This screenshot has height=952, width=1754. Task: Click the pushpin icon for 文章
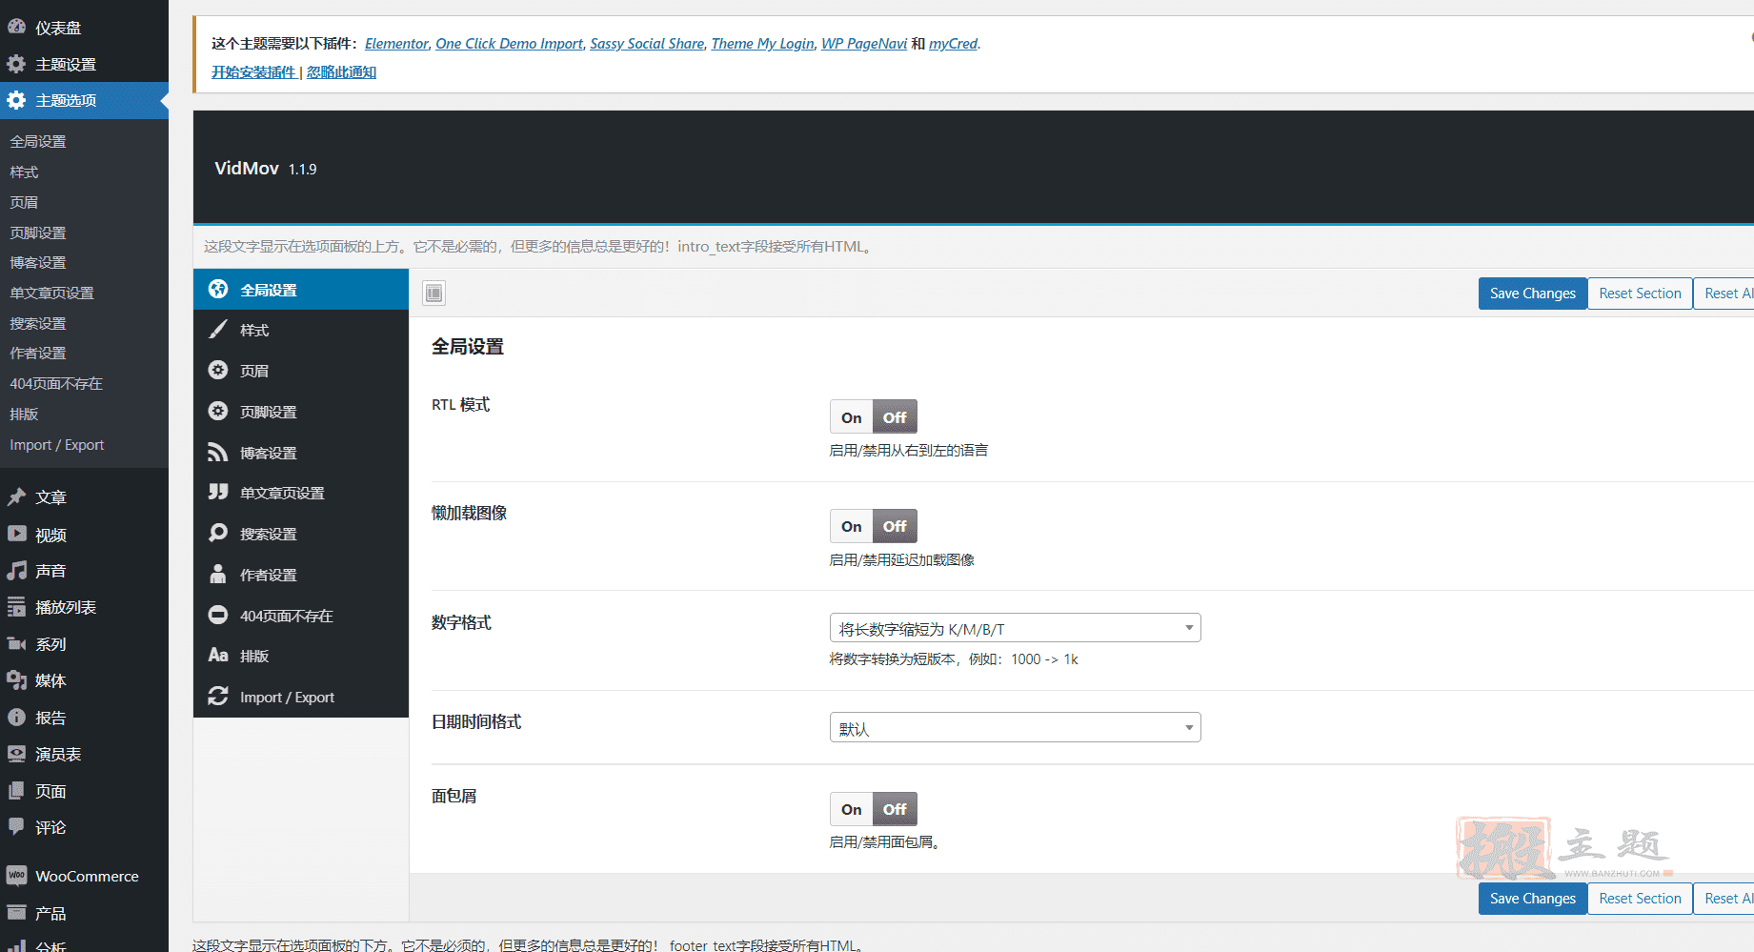click(16, 496)
